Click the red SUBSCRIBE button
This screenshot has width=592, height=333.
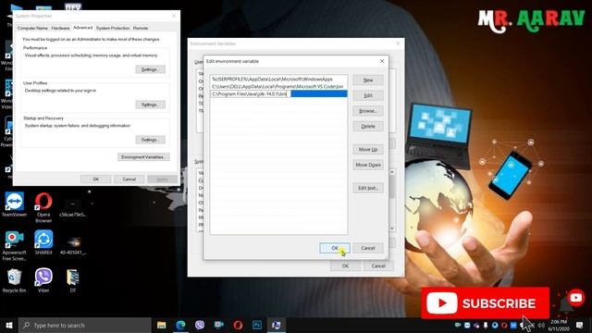pos(485,303)
